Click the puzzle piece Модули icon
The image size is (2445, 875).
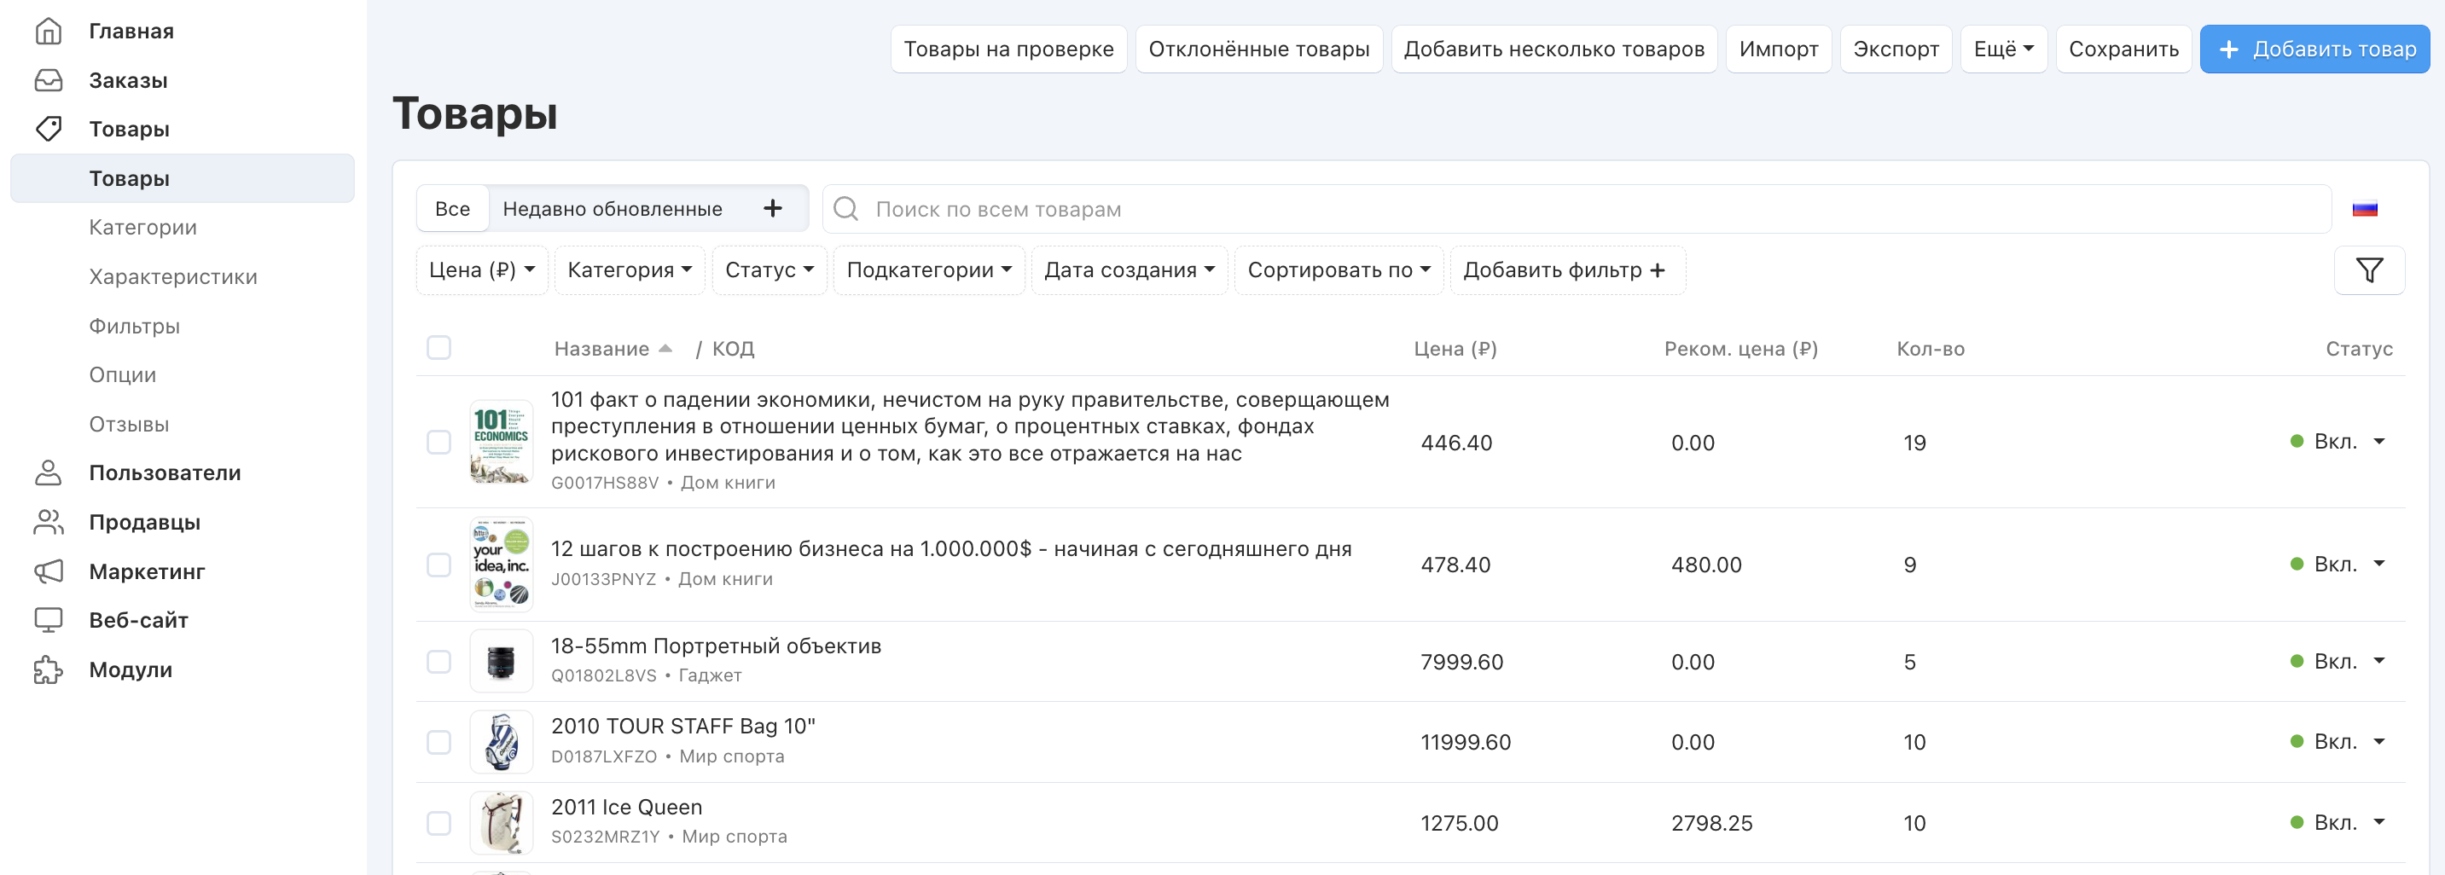(x=48, y=670)
